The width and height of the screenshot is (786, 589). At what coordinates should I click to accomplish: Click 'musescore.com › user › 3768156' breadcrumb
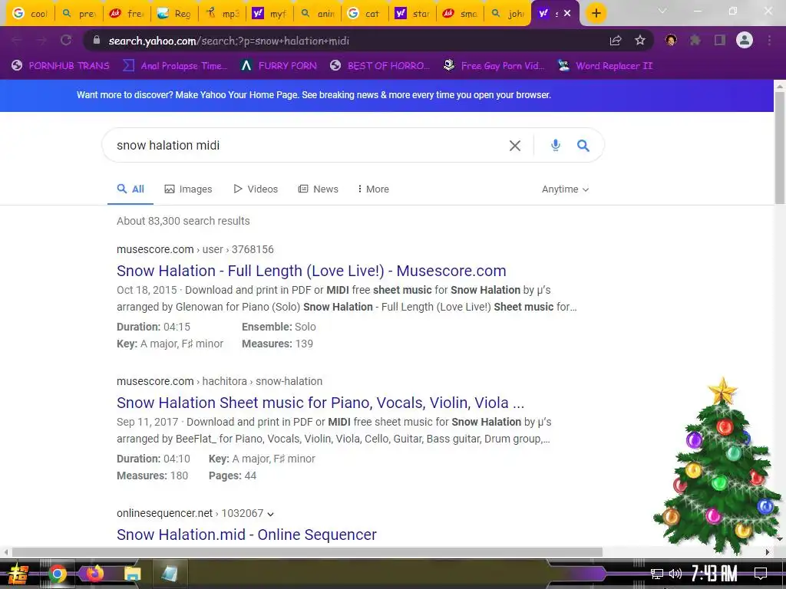click(195, 249)
